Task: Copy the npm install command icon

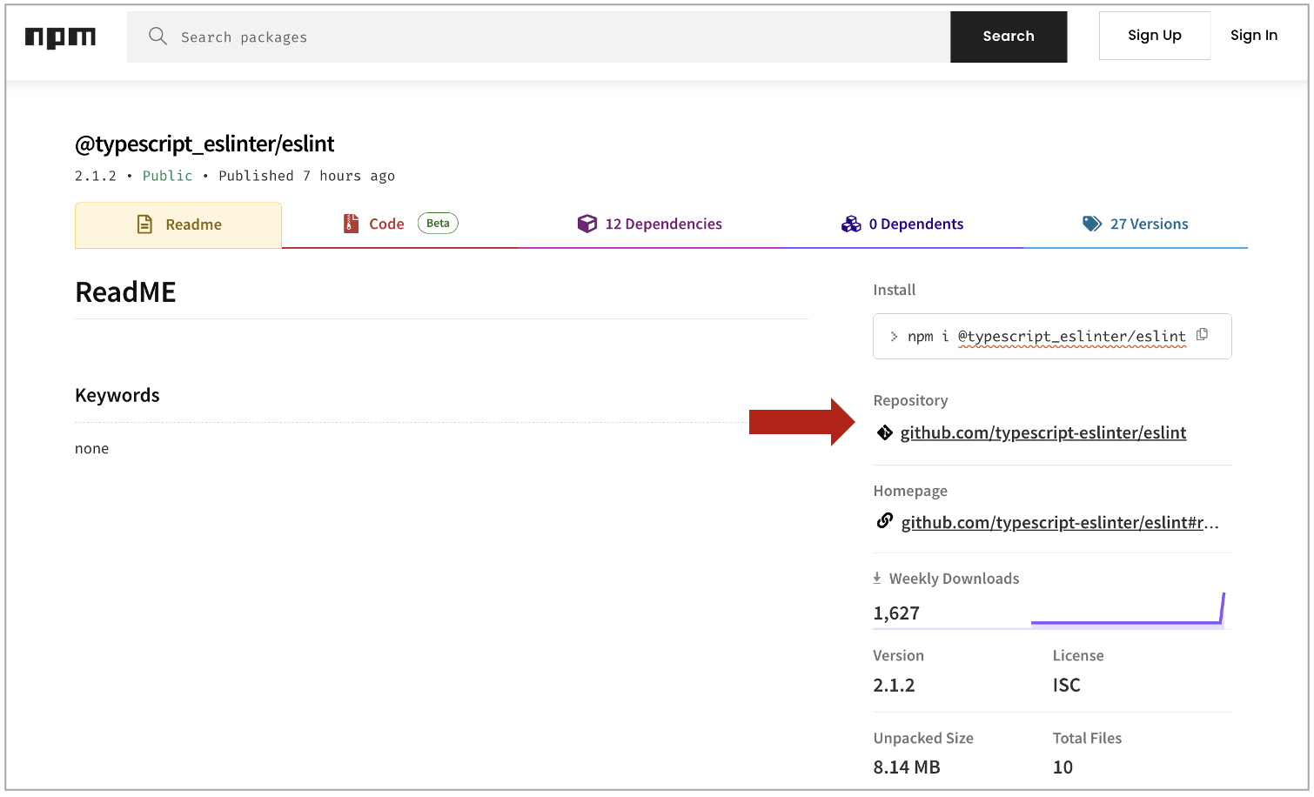Action: pyautogui.click(x=1202, y=335)
